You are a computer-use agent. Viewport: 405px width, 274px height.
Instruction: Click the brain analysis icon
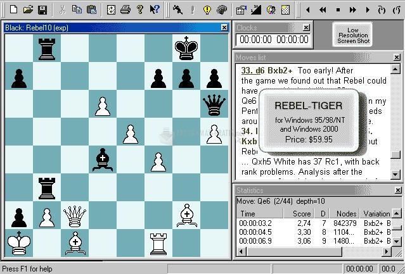[222, 9]
